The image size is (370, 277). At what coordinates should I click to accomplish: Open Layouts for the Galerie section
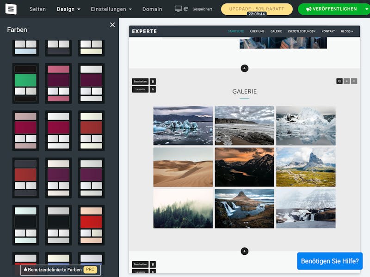tap(140, 90)
